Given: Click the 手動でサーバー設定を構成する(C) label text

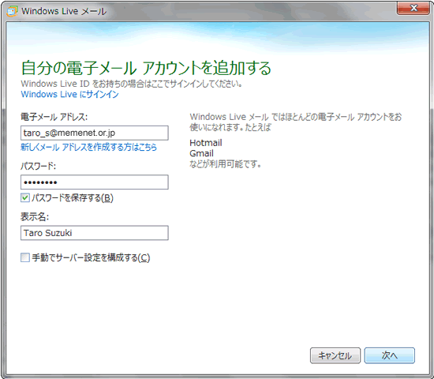Looking at the screenshot, I should pyautogui.click(x=91, y=257).
